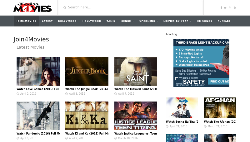Click the April 7, 2016 date text
The image size is (250, 142).
point(126,94)
